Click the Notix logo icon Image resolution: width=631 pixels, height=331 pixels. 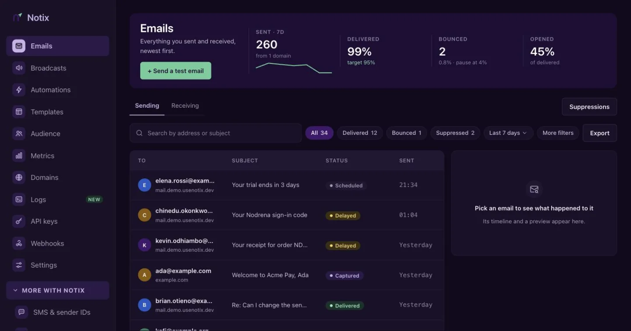point(18,18)
